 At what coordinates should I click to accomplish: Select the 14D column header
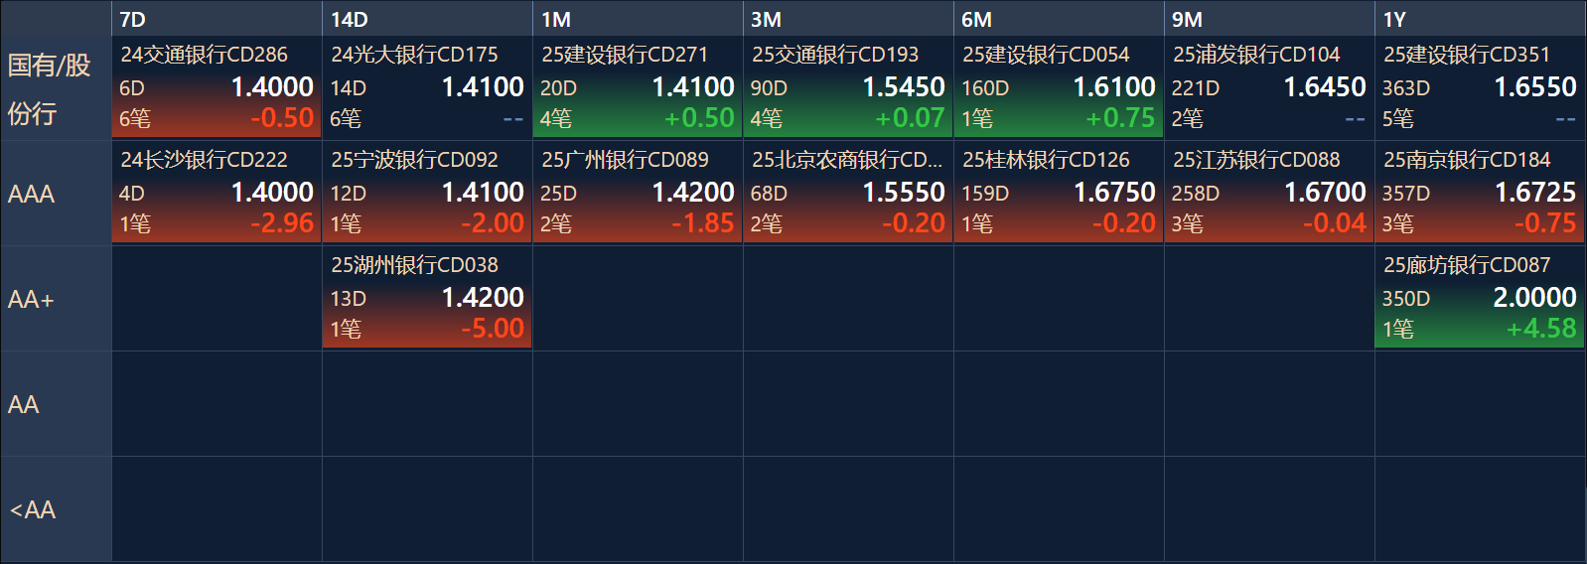[x=427, y=19]
